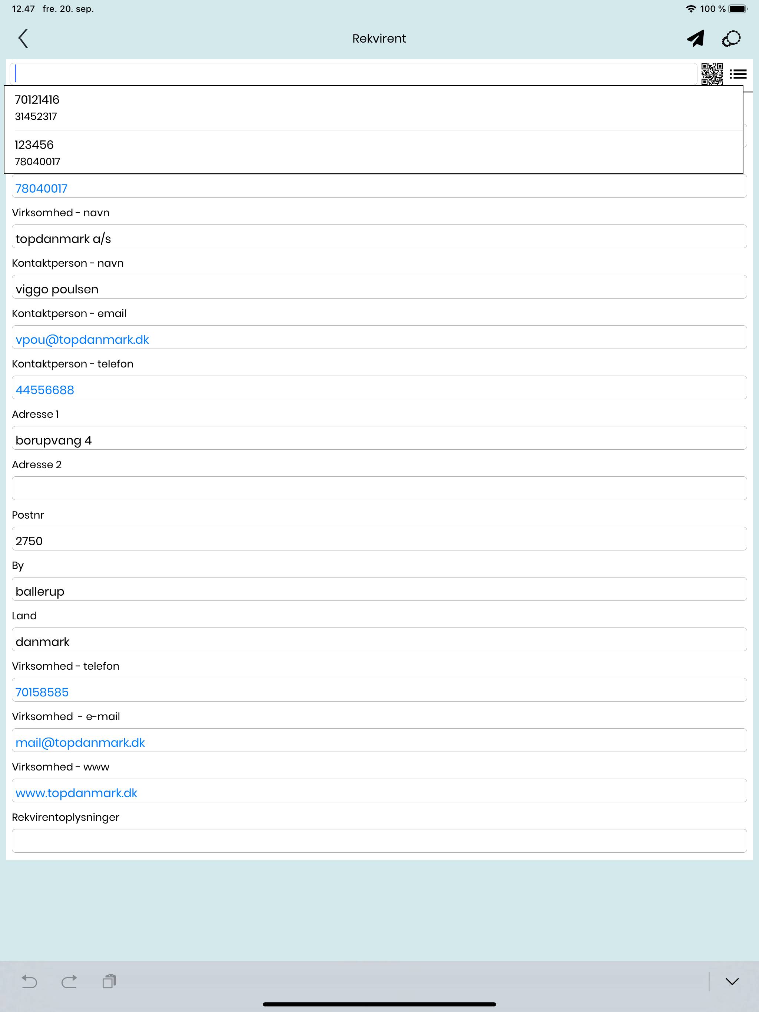The height and width of the screenshot is (1012, 759).
Task: Focus the search field at the top
Action: coord(354,74)
